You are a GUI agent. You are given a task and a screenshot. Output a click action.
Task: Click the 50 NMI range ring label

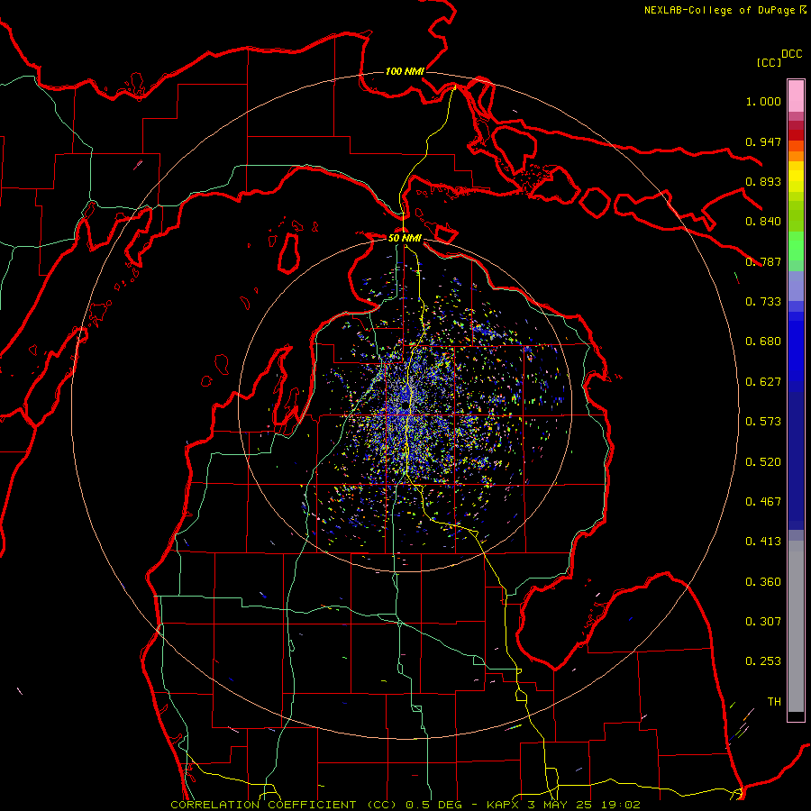405,238
